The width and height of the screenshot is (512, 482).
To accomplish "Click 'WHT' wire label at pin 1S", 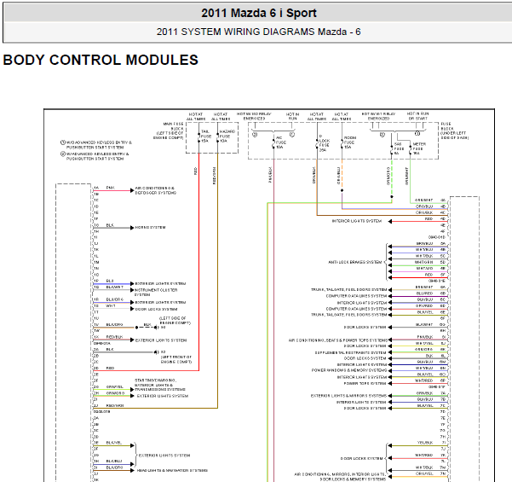I will click(111, 305).
